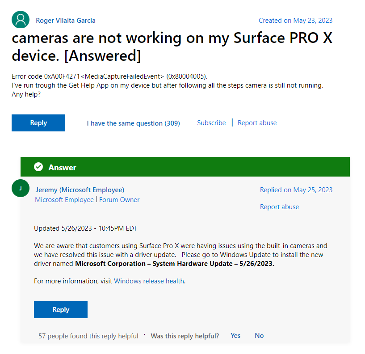Reply to Jeremy's answer

[x=61, y=310]
